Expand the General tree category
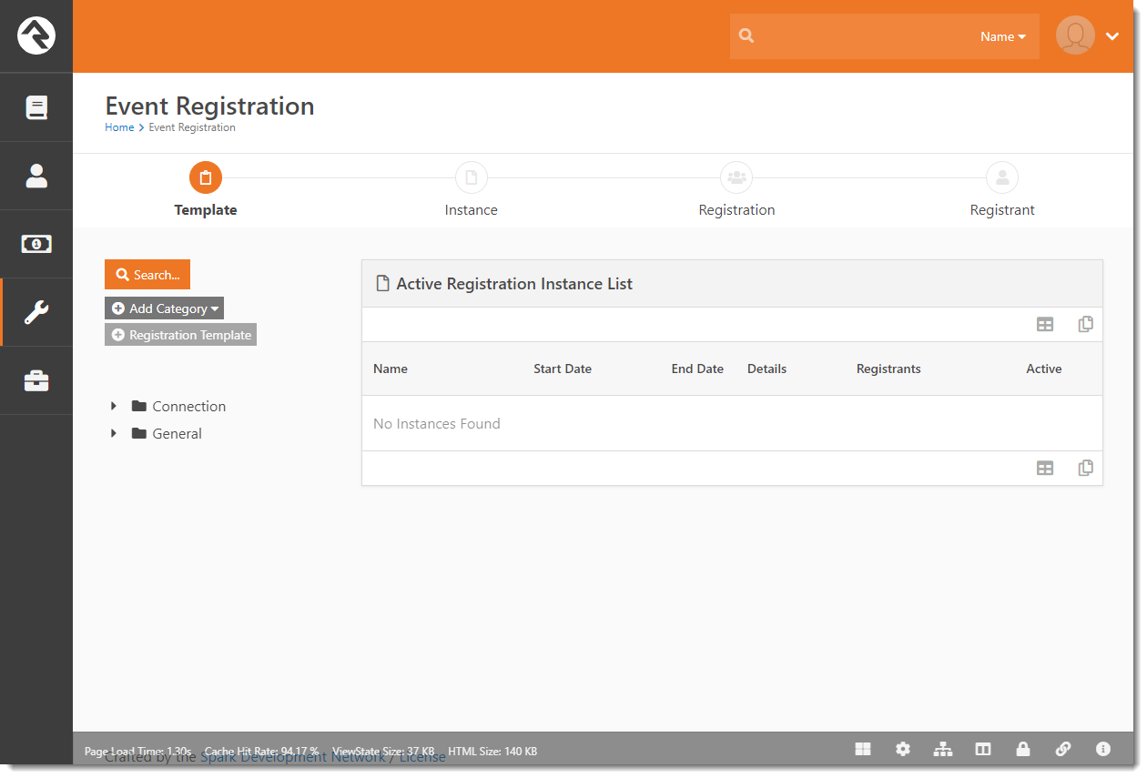Screen dimensions: 1147x778 coord(114,433)
